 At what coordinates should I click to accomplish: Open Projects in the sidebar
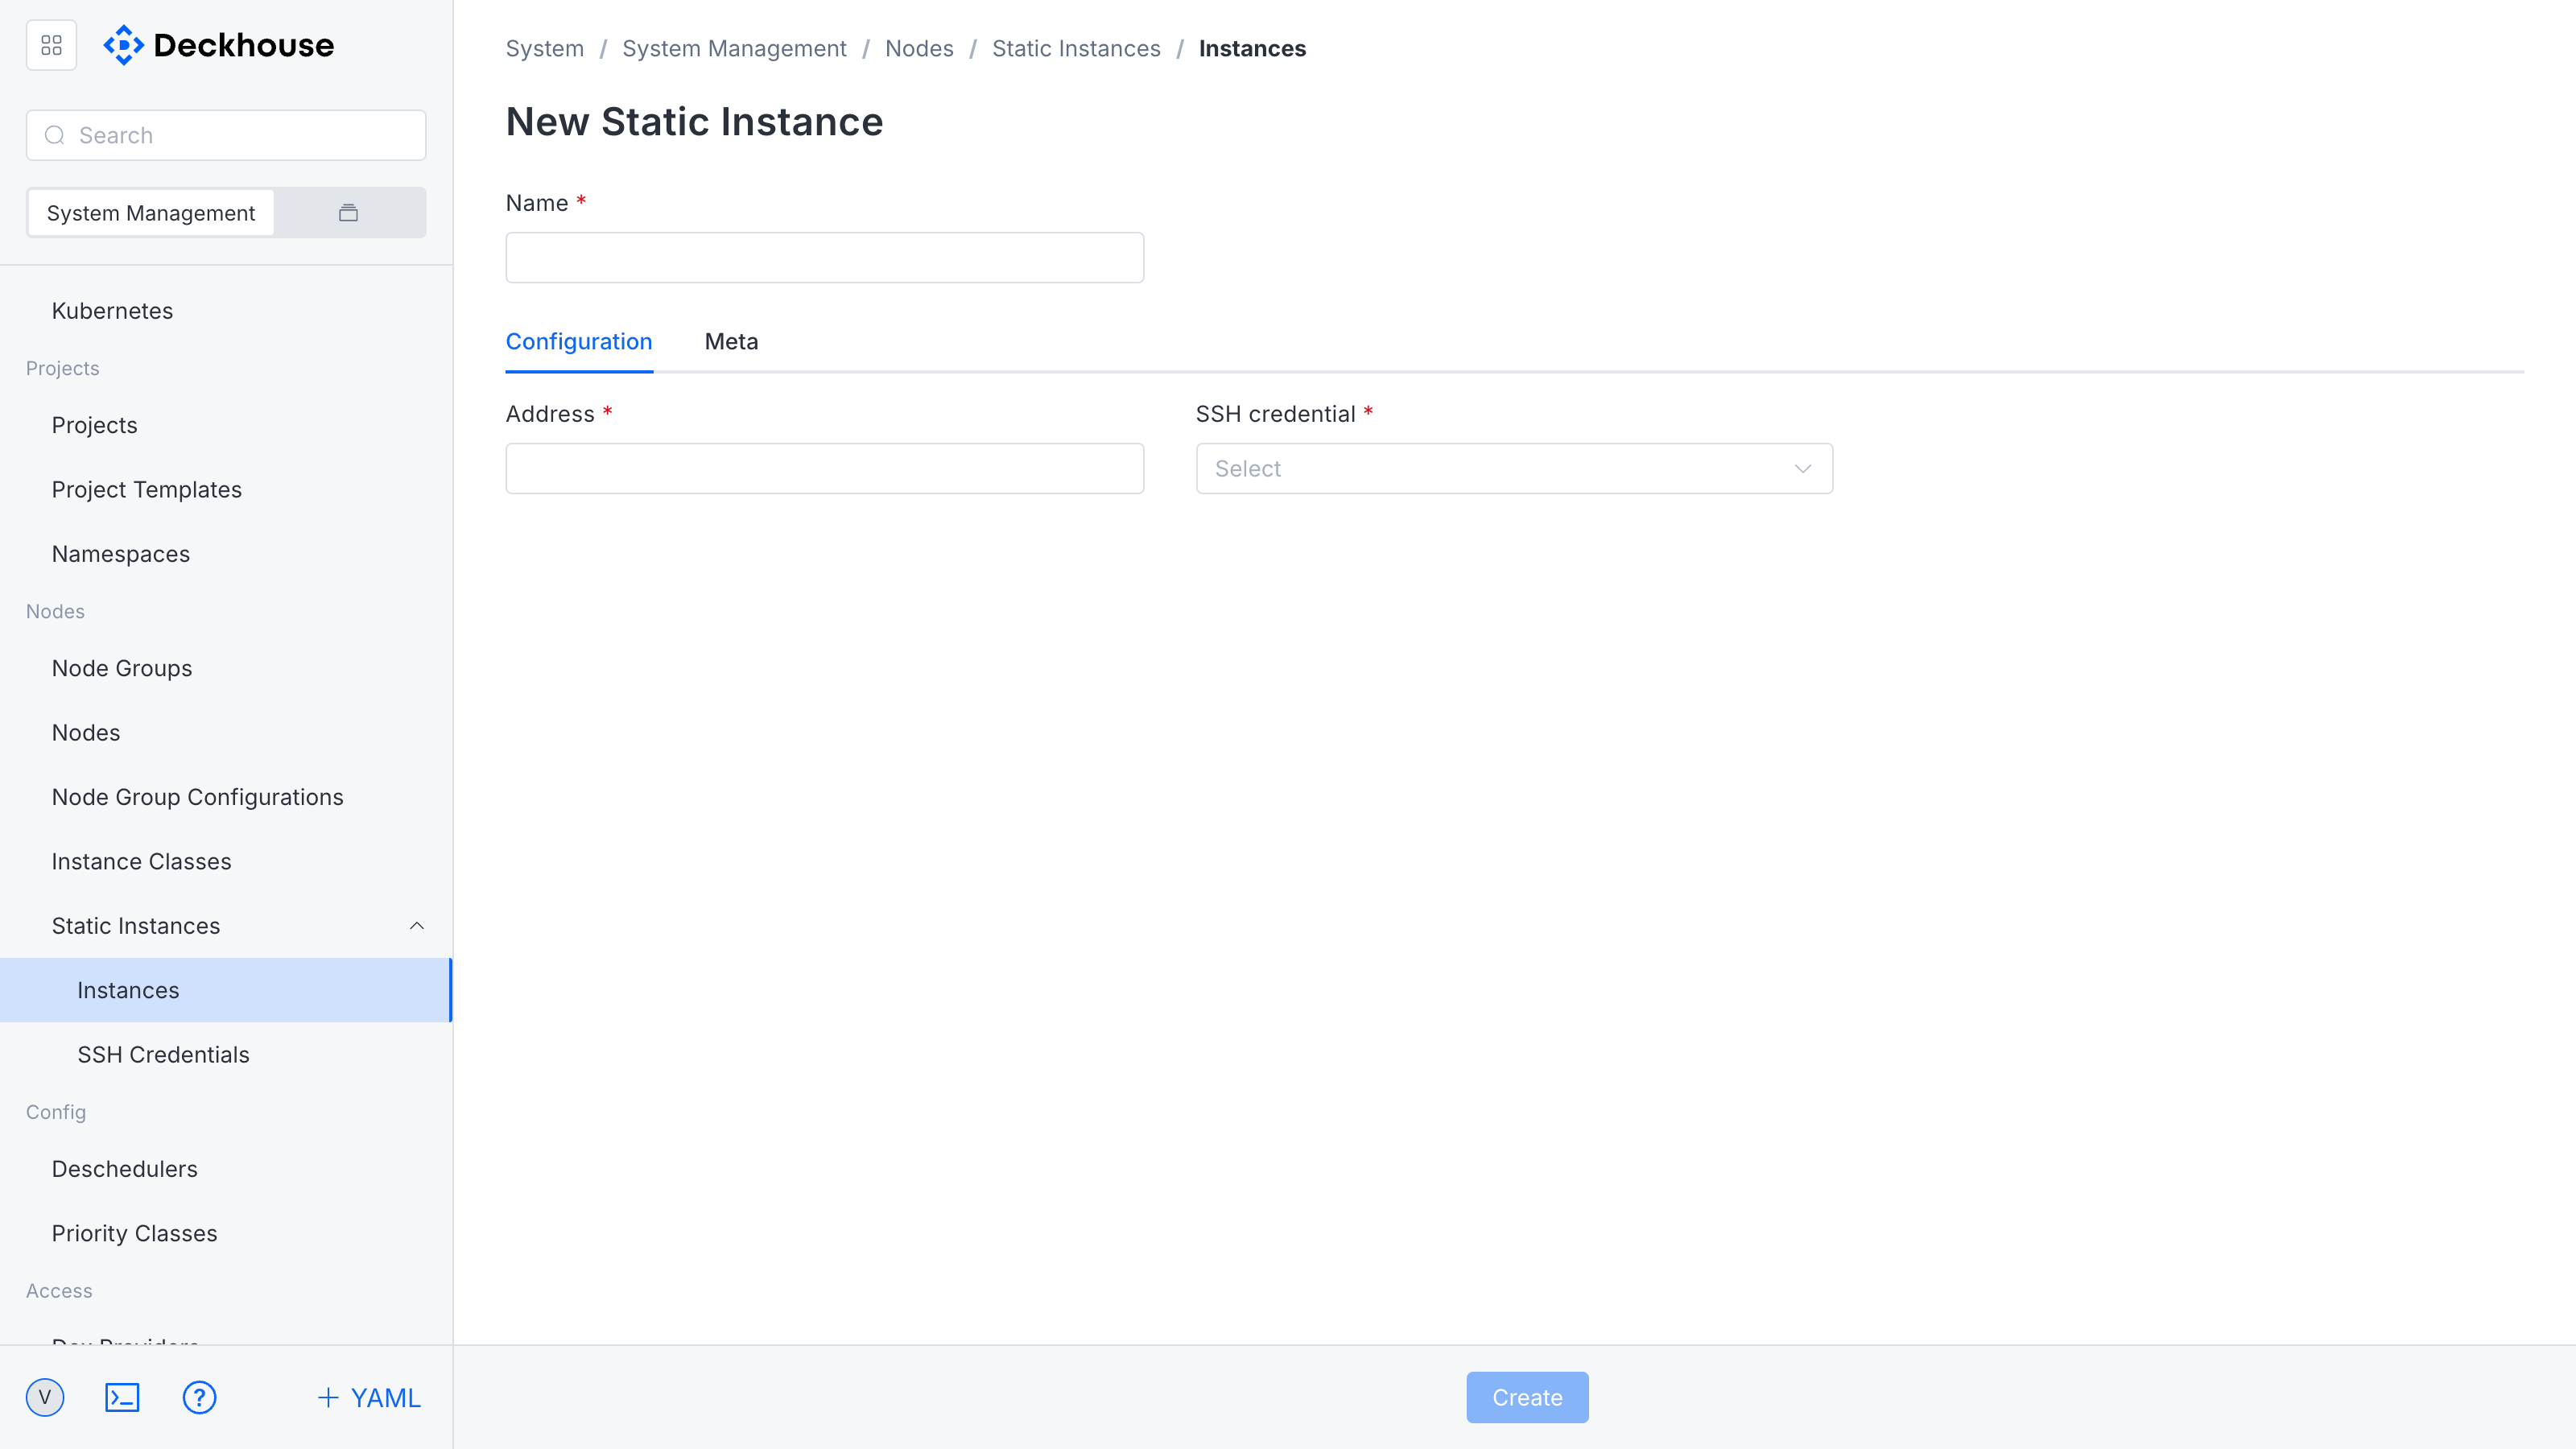[226, 425]
